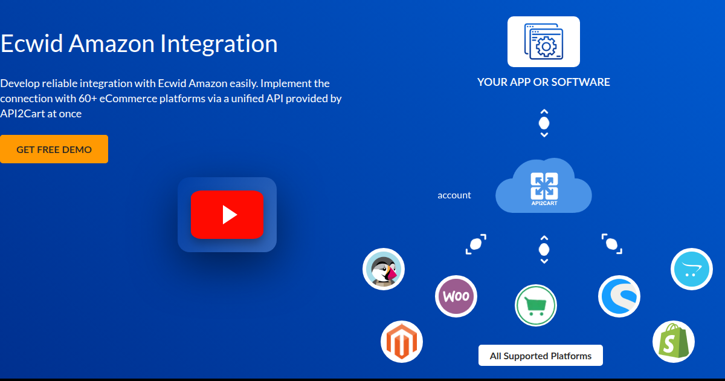
Task: Click the app settings window icon
Action: point(544,42)
